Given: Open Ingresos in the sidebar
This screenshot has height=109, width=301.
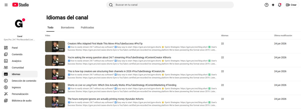Looking at the screenshot, I should (20, 87).
